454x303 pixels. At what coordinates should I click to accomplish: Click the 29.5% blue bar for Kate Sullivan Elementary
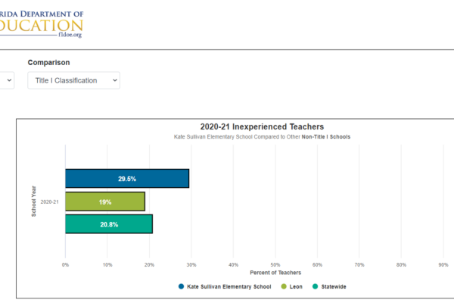point(127,179)
